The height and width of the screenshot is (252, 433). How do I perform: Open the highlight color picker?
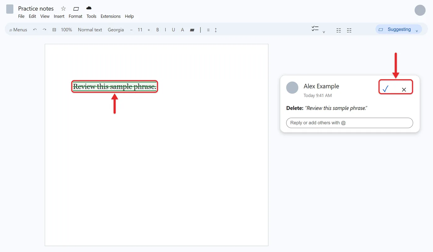pos(192,30)
